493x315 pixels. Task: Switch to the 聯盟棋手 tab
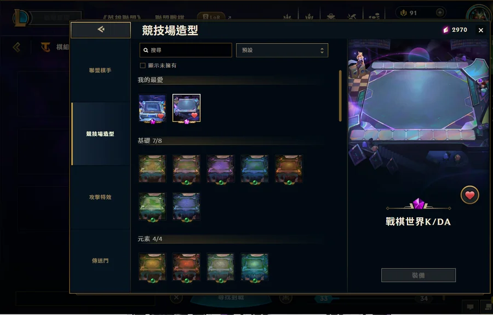click(100, 71)
